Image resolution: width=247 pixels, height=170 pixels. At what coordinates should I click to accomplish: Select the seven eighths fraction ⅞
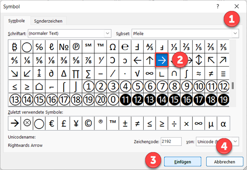click(x=88, y=60)
